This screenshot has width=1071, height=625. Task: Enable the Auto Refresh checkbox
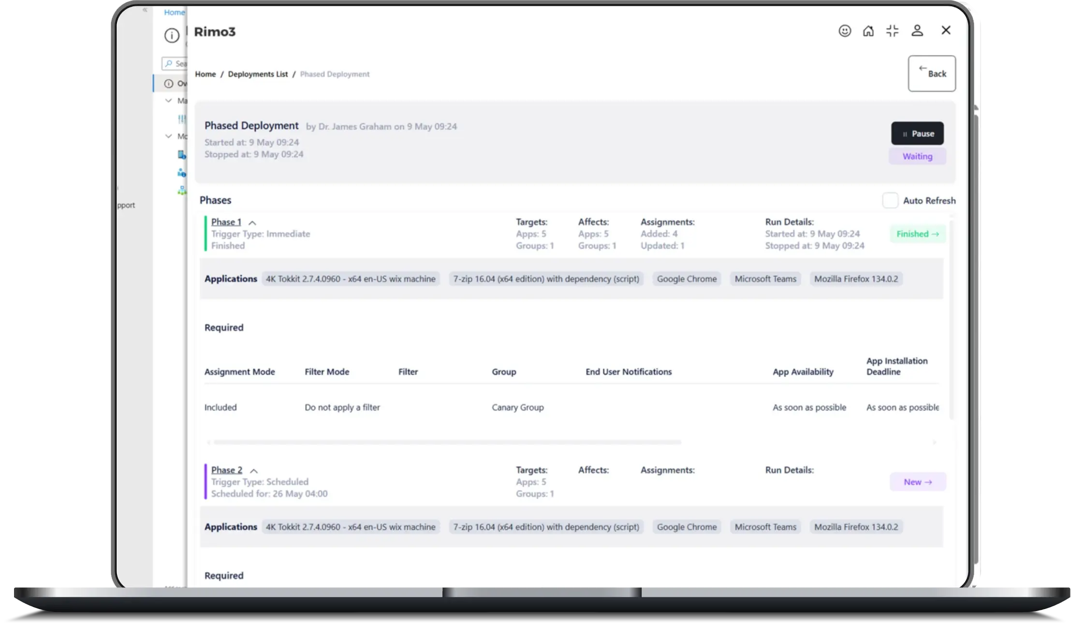890,201
